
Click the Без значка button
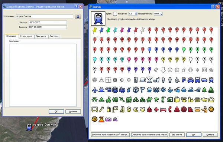tap(177, 135)
